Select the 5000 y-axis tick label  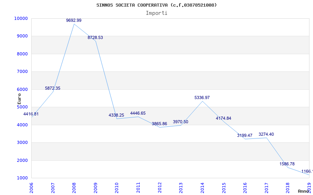point(22,107)
